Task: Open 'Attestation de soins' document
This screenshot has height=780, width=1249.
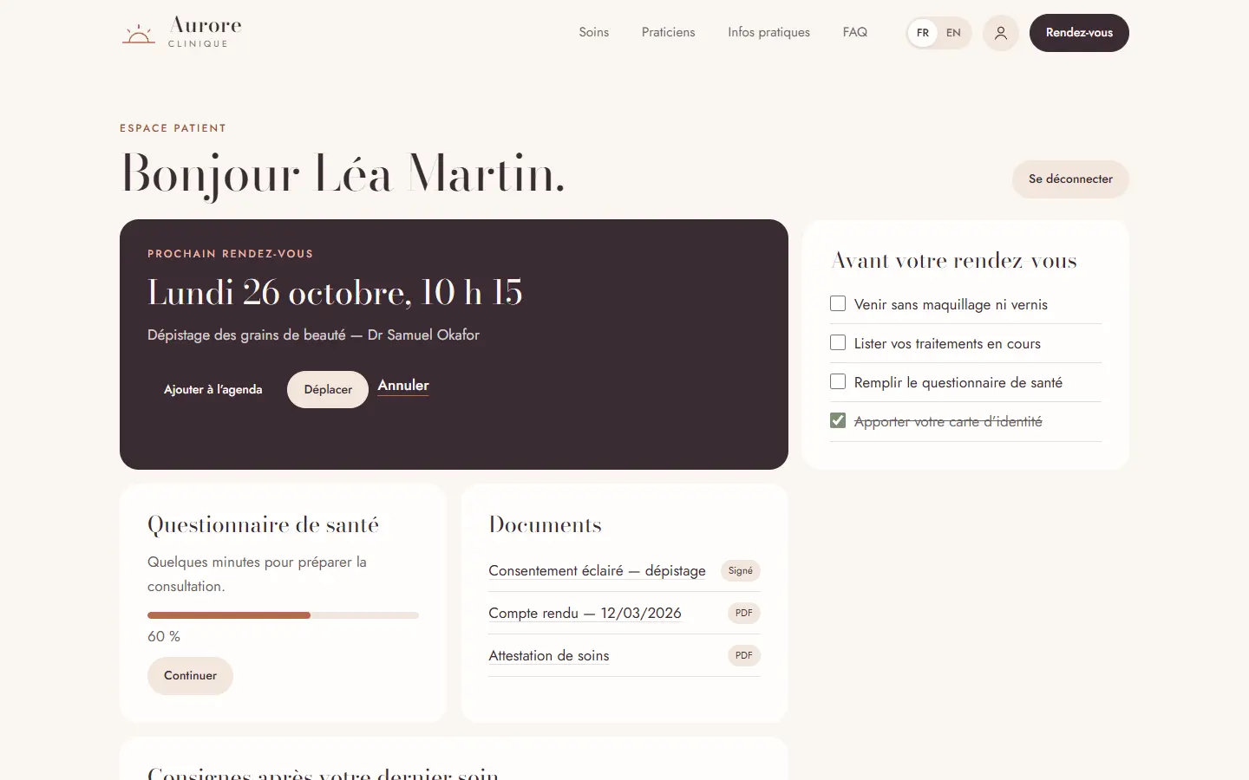Action: (549, 656)
